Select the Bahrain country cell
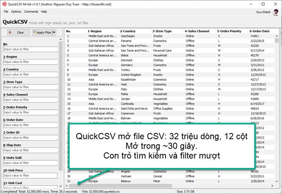Screen dimensions: 282x194 point(126,118)
